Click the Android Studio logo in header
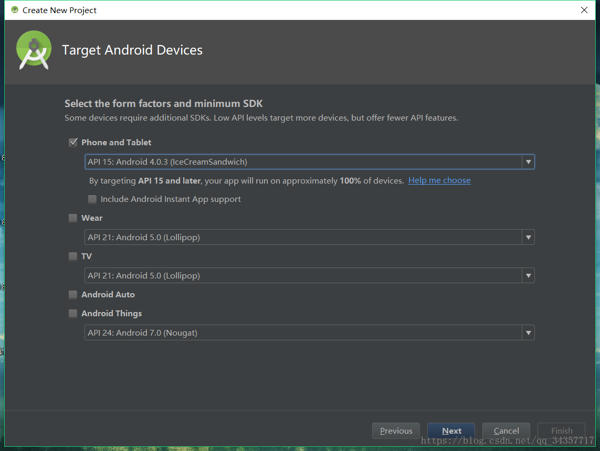Image resolution: width=600 pixels, height=451 pixels. coord(34,50)
